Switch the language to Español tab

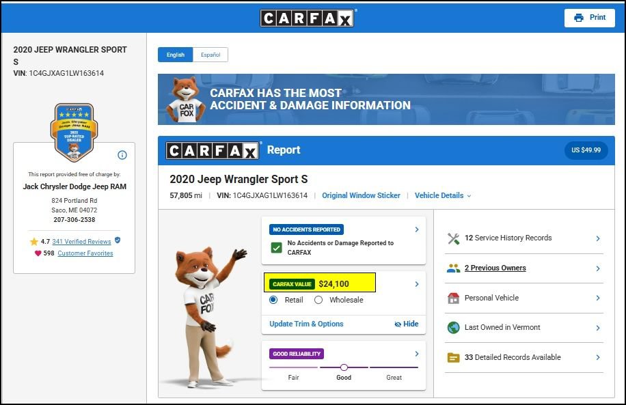click(x=210, y=55)
